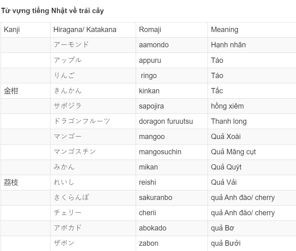Click the Meaning column header
Viewport: 296px width, 251px height.
tap(252, 30)
